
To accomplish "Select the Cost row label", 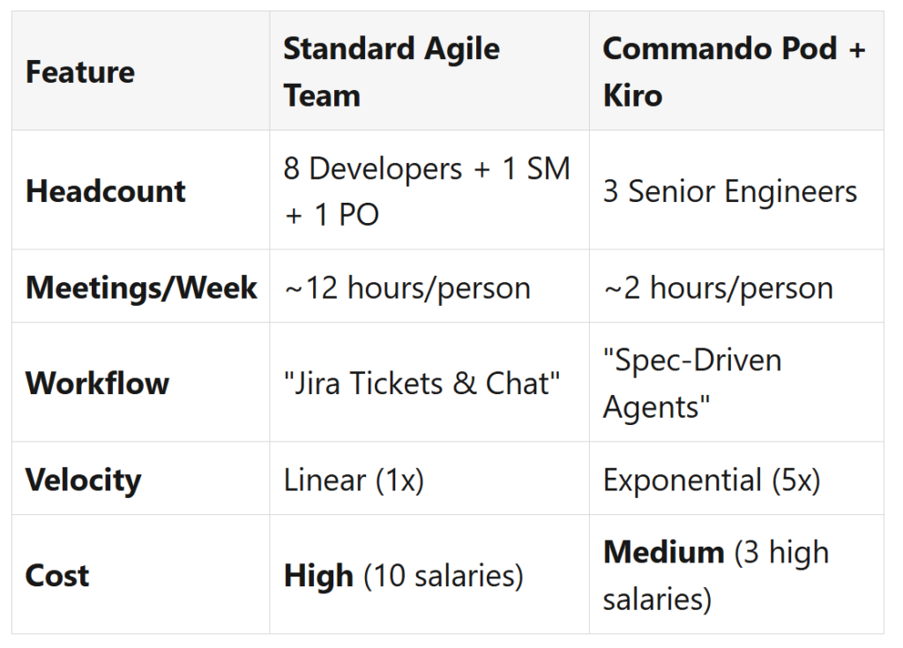I will coord(57,575).
